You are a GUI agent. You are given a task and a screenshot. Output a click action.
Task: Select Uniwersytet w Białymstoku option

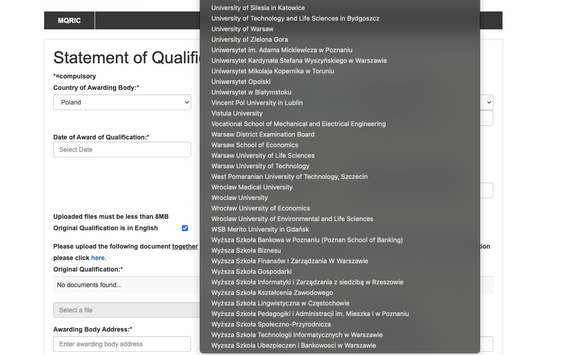(x=340, y=92)
